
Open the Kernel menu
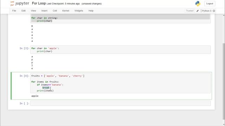pos(66,11)
